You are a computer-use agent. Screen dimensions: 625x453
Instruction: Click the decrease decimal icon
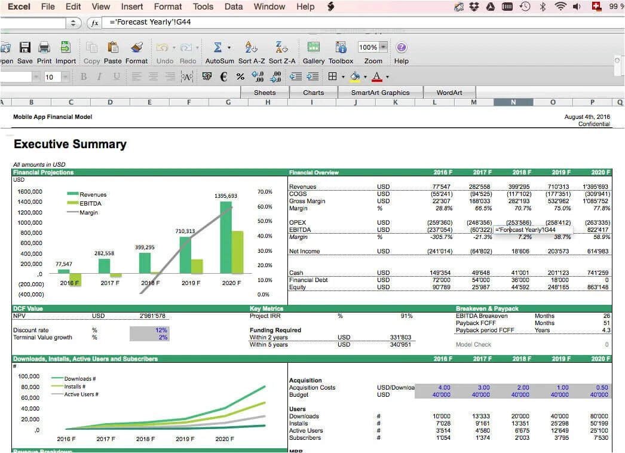point(275,76)
